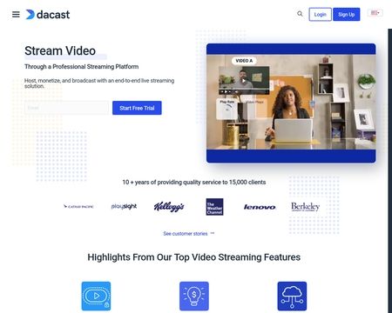392x313 pixels.
Task: Click The Weather Channel logo
Action: click(214, 207)
